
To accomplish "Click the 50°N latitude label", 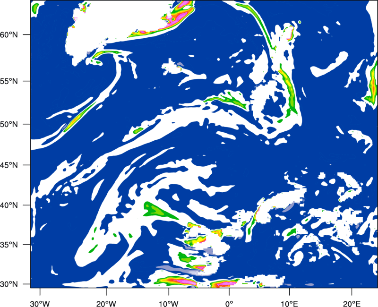I will point(9,124).
